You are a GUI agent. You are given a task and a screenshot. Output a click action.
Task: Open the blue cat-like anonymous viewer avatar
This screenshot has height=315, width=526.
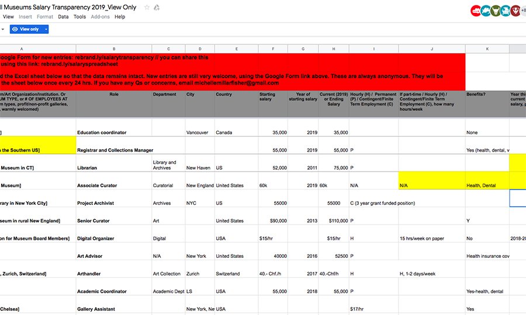coord(506,10)
